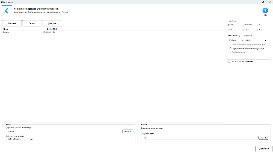Click the Löschen button

pos(52,23)
